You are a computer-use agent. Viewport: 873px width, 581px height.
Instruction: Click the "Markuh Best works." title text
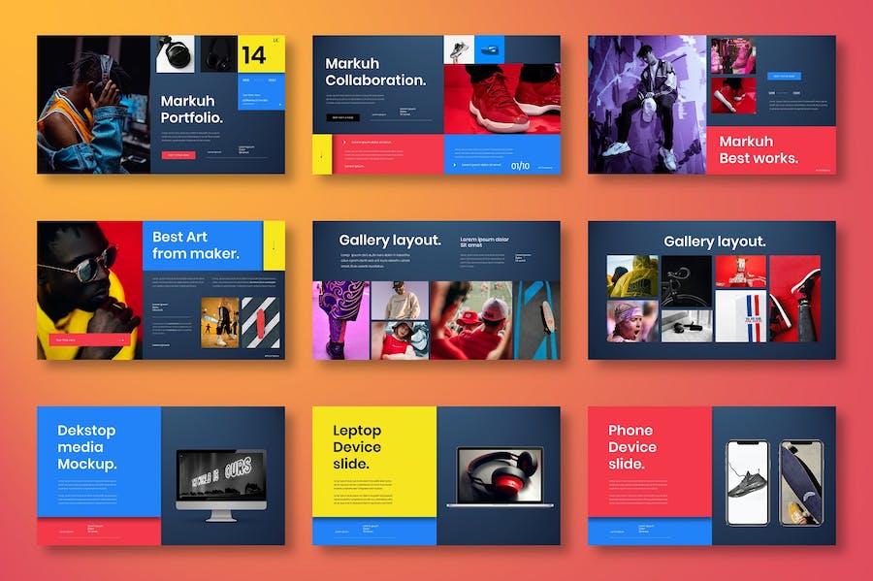point(759,149)
